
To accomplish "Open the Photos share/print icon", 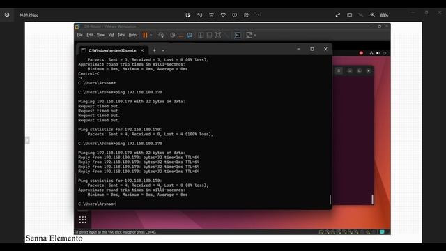I will point(246,15).
